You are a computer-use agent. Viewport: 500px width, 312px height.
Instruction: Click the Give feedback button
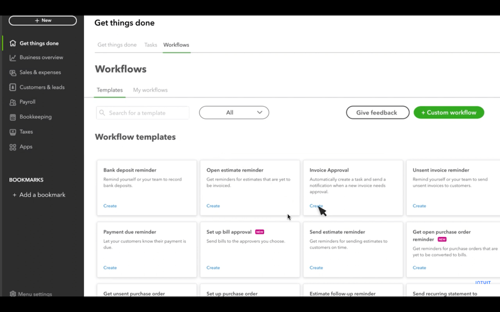(x=378, y=112)
